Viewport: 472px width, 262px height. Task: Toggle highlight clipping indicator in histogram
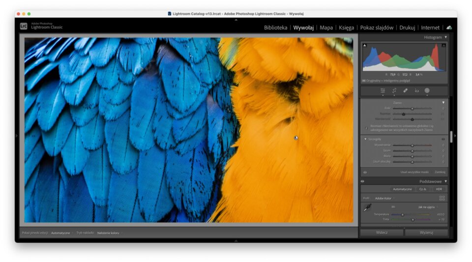pos(443,45)
